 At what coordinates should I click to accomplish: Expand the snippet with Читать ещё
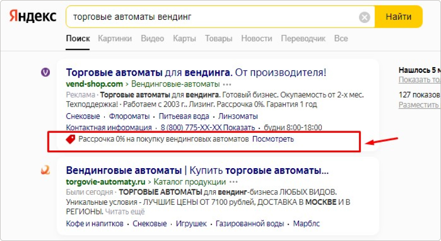click(x=125, y=212)
